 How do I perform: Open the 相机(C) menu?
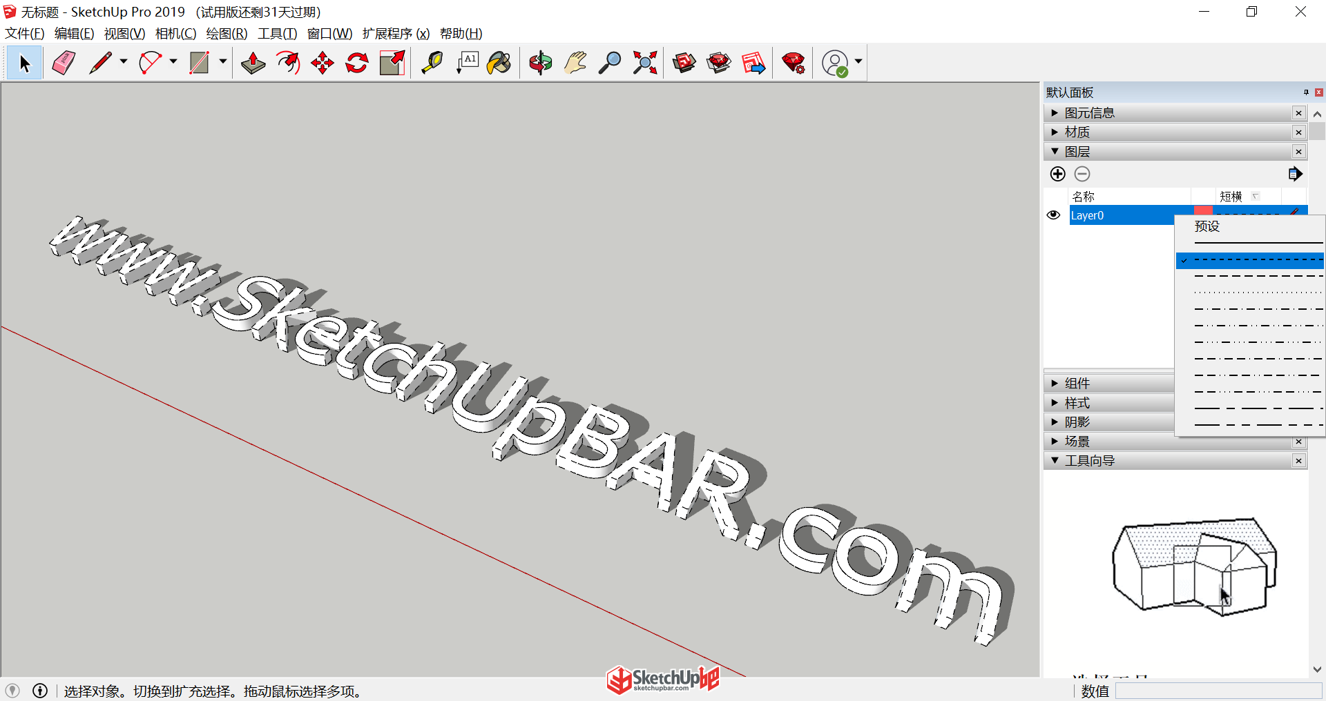(175, 33)
